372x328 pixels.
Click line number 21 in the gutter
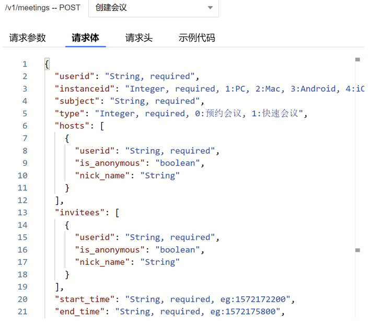[x=22, y=311]
